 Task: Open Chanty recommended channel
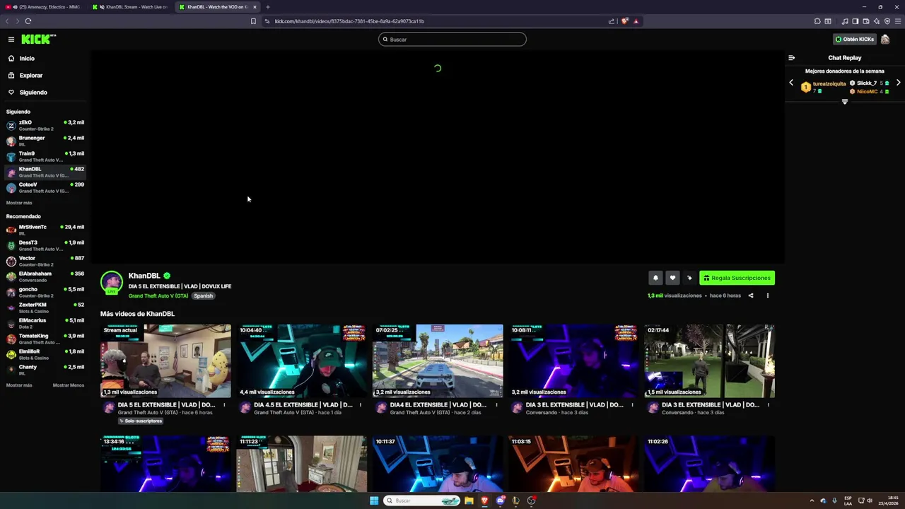point(45,370)
